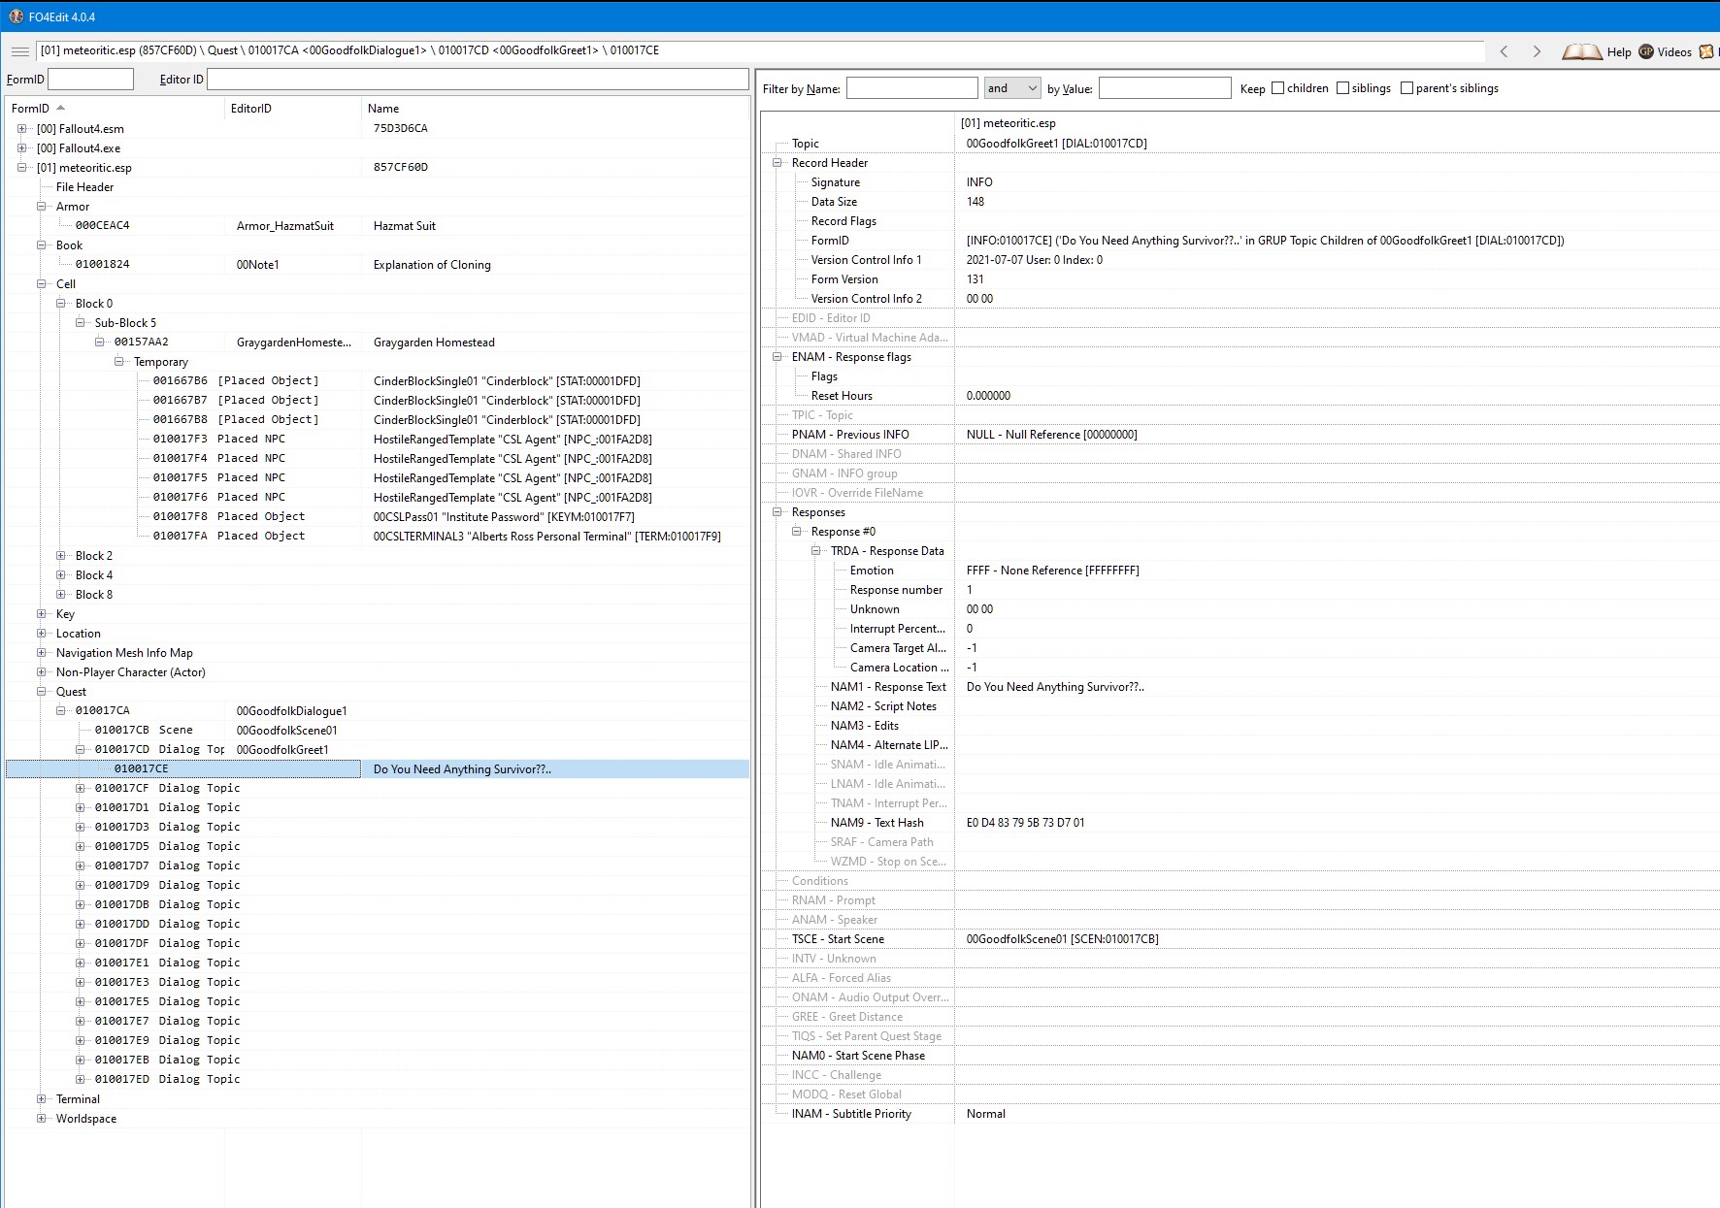Select placed NPC row 010017F3
1720x1208 pixels.
[378, 439]
